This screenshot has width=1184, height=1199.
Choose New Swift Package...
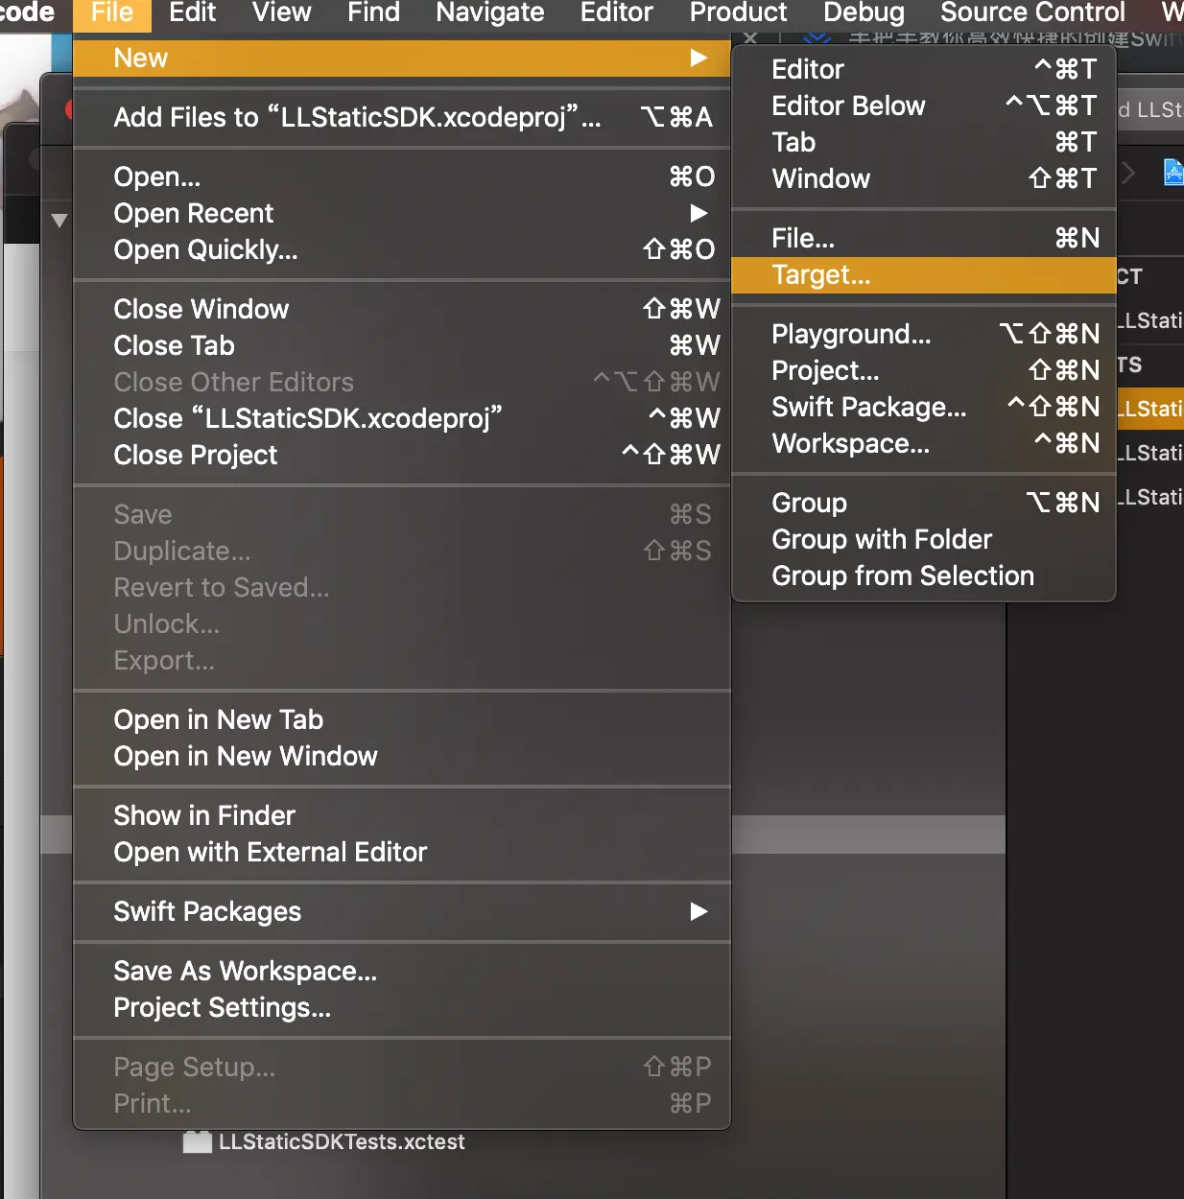(924, 408)
